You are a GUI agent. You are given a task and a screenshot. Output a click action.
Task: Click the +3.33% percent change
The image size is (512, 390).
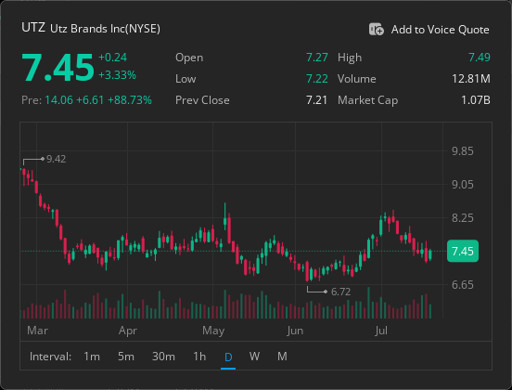pyautogui.click(x=117, y=75)
